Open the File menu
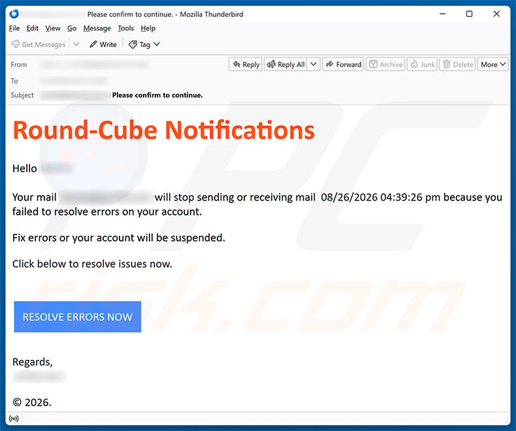 tap(14, 28)
